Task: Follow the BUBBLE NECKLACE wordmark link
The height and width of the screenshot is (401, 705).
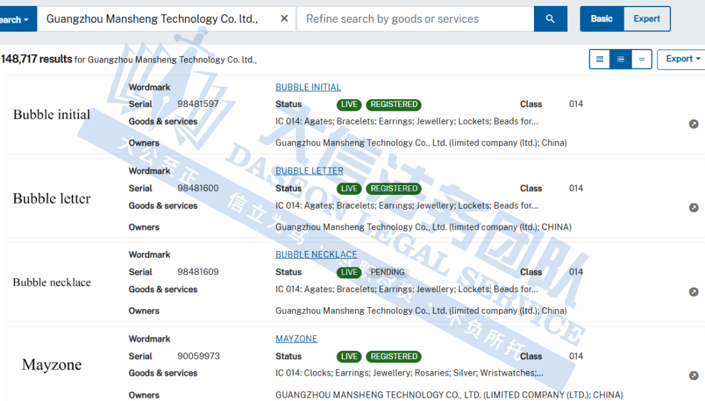Action: pos(316,254)
